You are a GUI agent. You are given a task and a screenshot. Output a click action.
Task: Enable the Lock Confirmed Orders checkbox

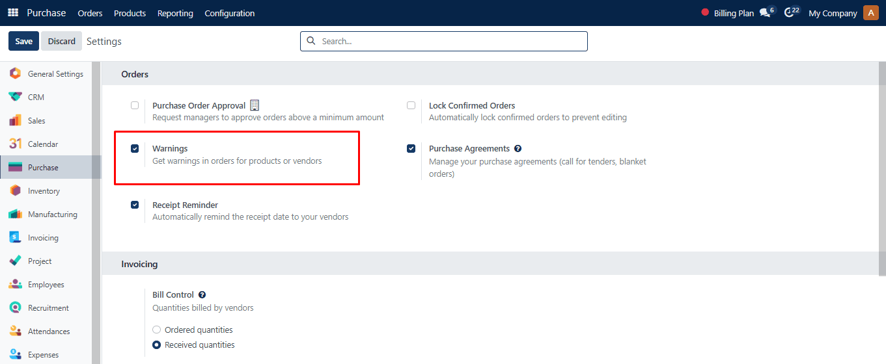[x=411, y=105]
